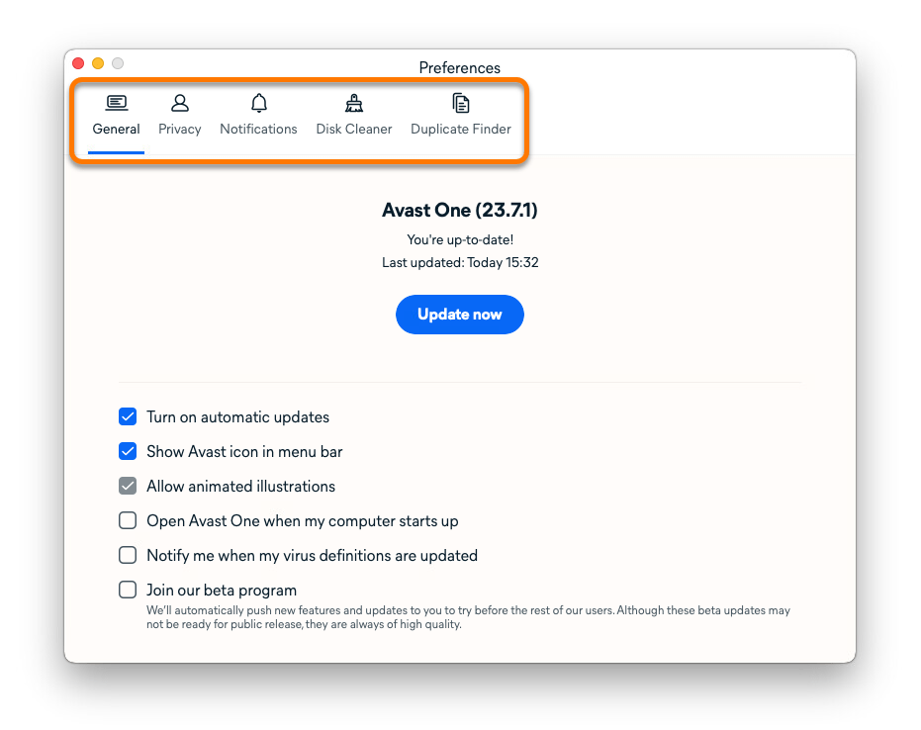Select the General computer icon
This screenshot has width=921, height=730.
116,103
